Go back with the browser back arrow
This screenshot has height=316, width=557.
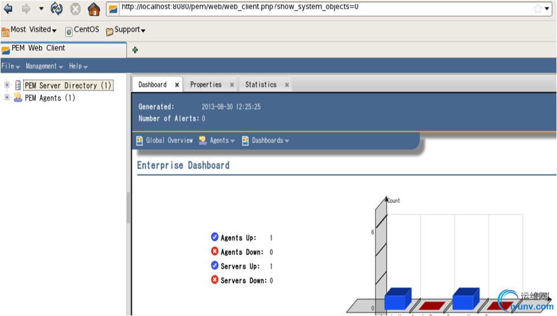pos(8,9)
